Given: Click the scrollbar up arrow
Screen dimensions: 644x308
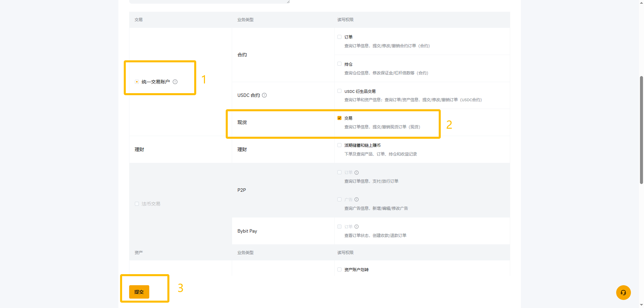Looking at the screenshot, I should [641, 2].
